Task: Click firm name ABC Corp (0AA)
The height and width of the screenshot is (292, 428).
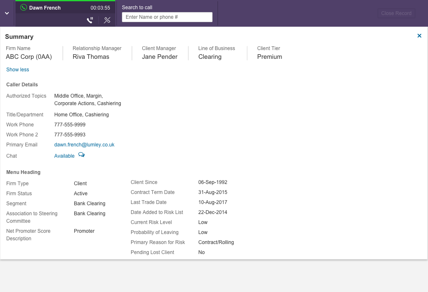Action: pyautogui.click(x=29, y=57)
